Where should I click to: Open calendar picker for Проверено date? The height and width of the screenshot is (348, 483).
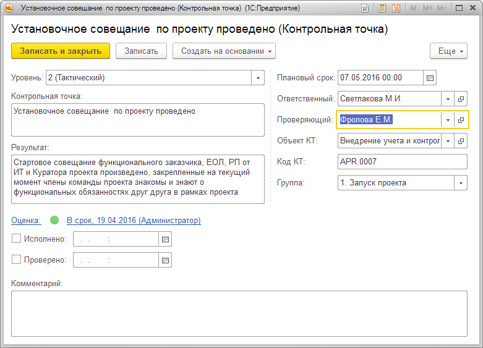pos(165,260)
